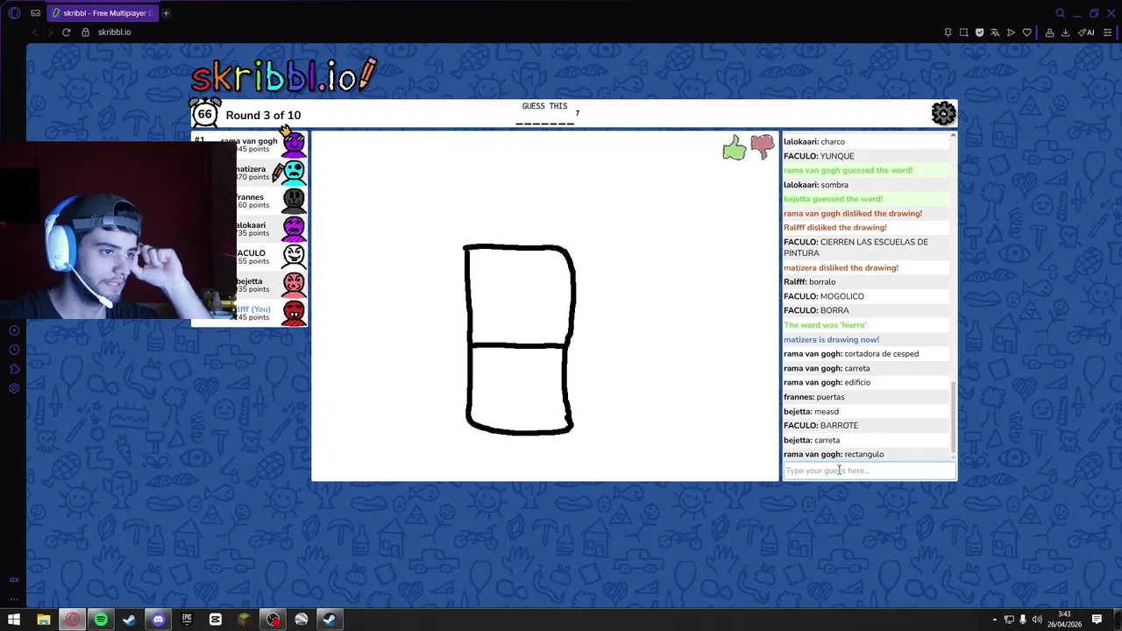
Task: Click the 'frannes: puertas' chat message
Action: pyautogui.click(x=814, y=397)
